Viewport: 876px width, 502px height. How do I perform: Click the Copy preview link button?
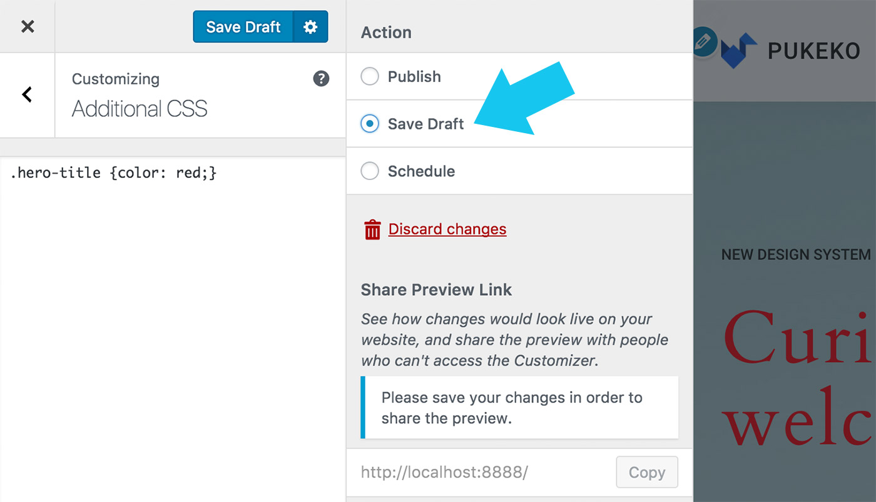647,472
